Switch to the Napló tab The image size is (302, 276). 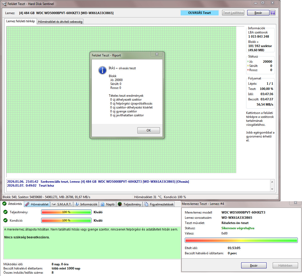pyautogui.click(x=108, y=204)
